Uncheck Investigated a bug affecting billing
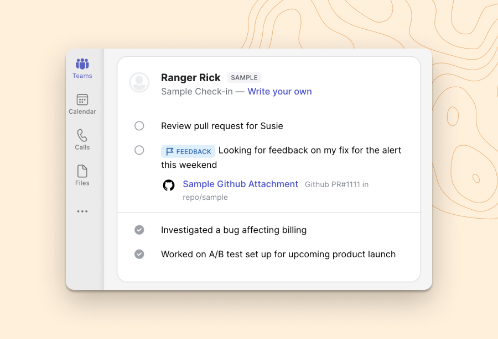Screen dimensions: 498x339 (139, 230)
